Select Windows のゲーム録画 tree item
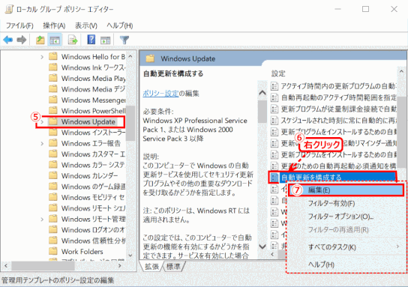Screen dimensions: 408x287 click(93, 187)
